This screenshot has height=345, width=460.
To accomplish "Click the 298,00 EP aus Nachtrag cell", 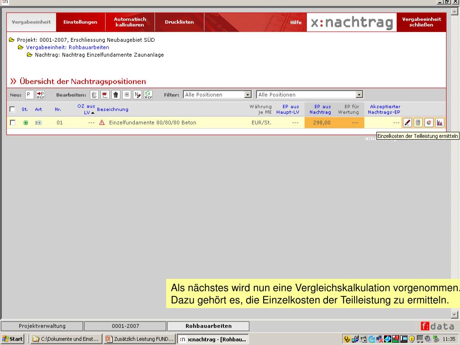I will coord(322,123).
